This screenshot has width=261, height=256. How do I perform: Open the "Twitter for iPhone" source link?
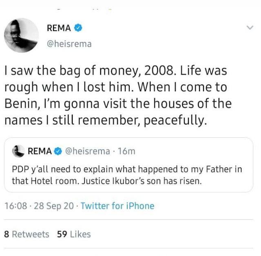point(117,206)
